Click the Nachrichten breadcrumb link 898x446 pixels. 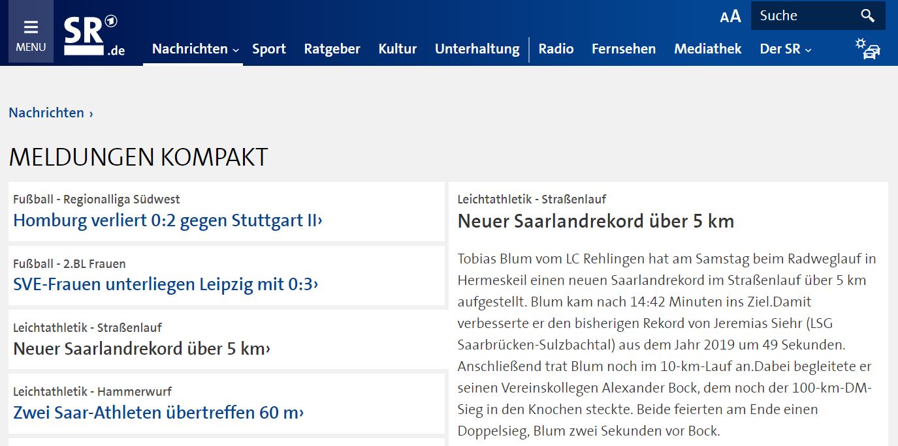click(x=46, y=113)
